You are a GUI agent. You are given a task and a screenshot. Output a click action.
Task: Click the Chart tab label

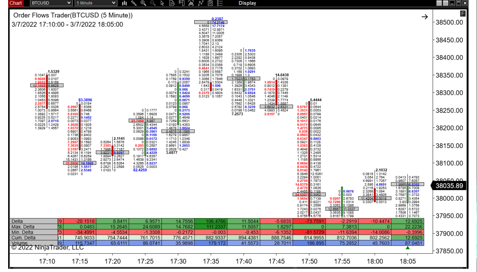click(15, 3)
